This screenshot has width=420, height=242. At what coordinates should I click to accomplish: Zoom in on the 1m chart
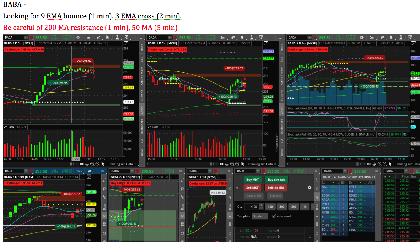coord(92,164)
